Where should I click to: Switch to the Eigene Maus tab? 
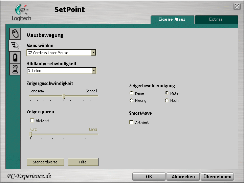(x=172, y=19)
